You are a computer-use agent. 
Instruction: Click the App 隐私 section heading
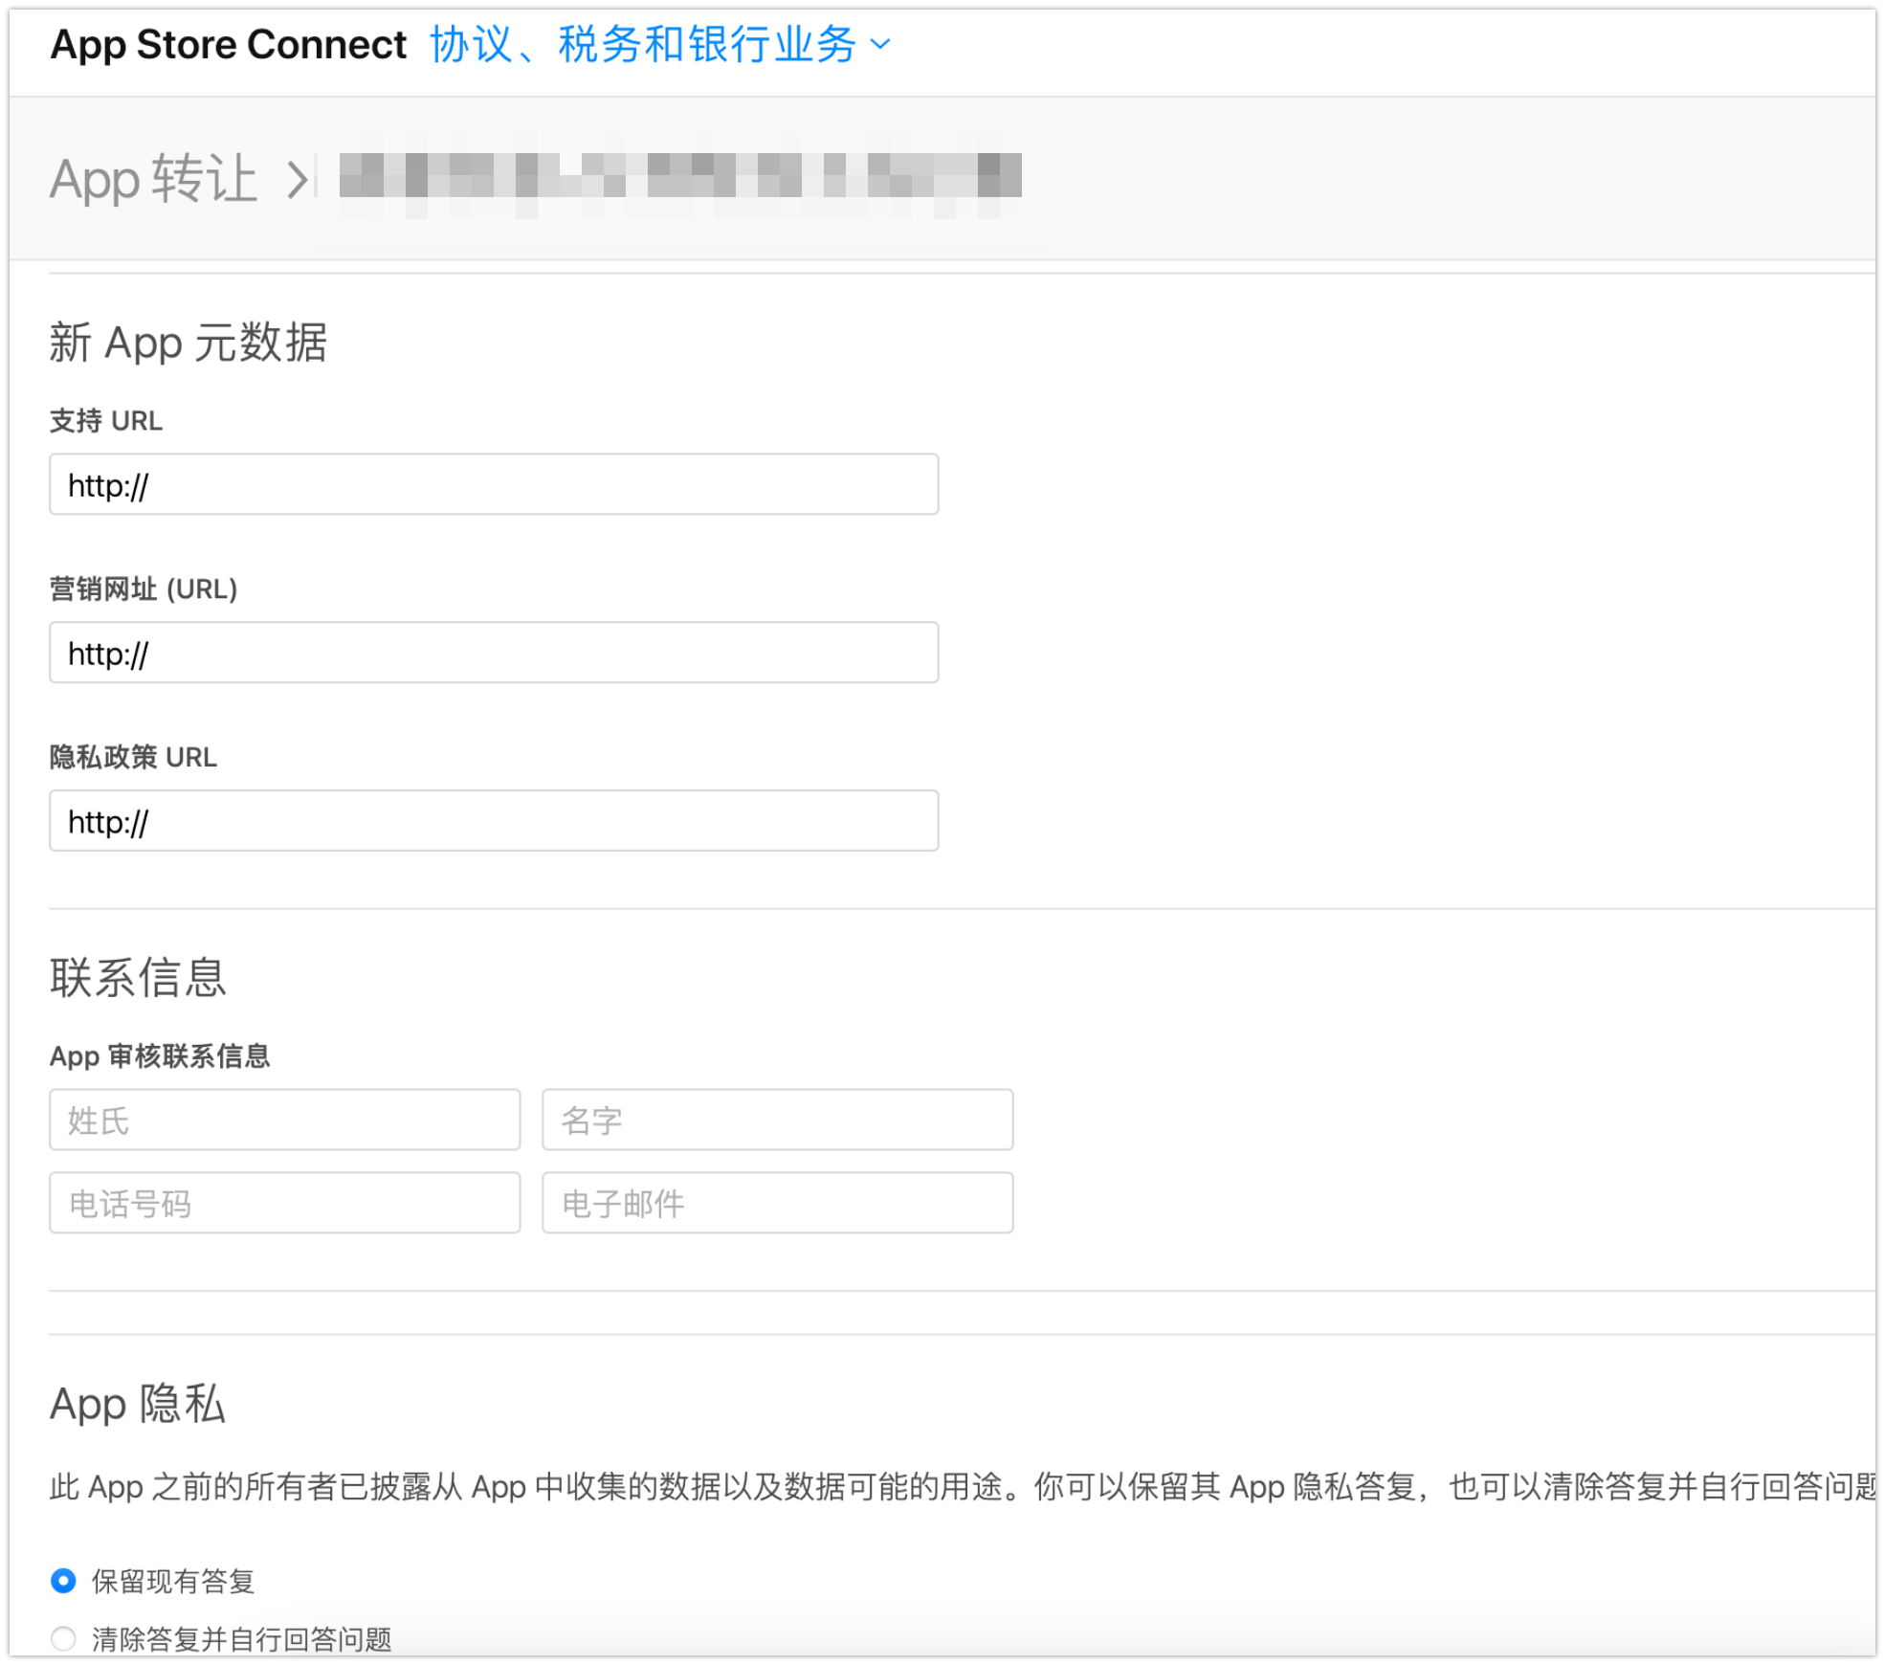click(x=138, y=1404)
